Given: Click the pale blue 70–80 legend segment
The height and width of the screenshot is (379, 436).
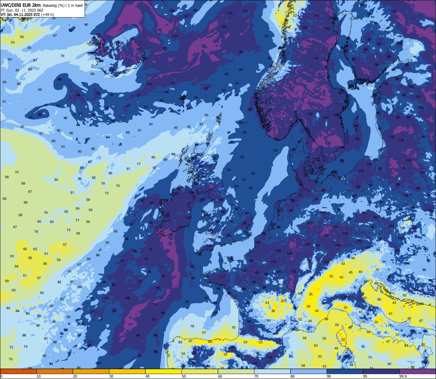Looking at the screenshot, I should [272, 371].
